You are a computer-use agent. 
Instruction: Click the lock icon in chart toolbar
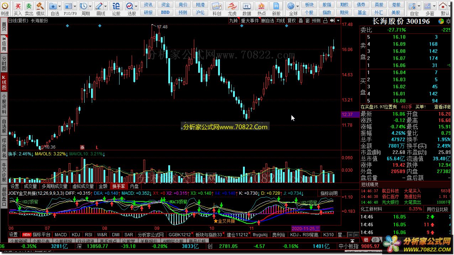click(x=325, y=21)
